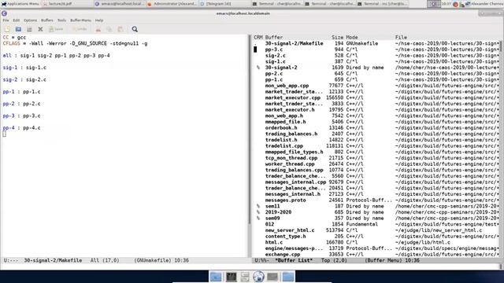Select the pp-2.c buffer row
The image size is (504, 283).
coord(376,73)
